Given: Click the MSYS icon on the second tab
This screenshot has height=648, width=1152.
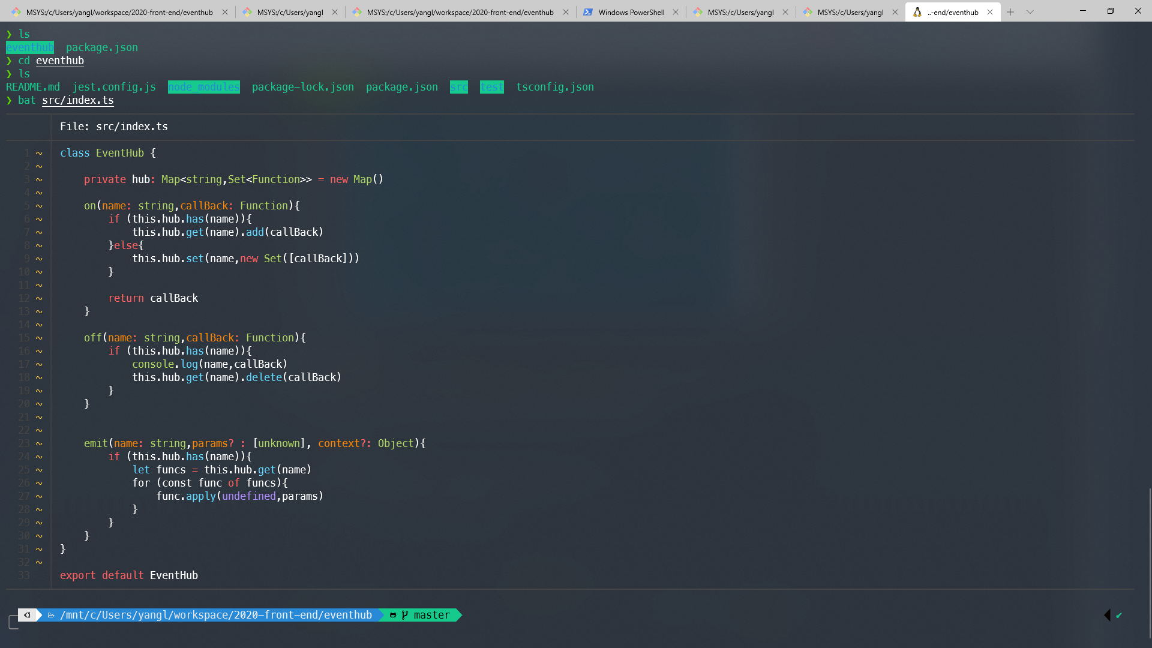Looking at the screenshot, I should [247, 12].
